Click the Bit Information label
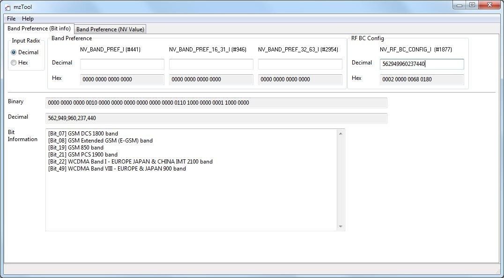 pyautogui.click(x=22, y=135)
